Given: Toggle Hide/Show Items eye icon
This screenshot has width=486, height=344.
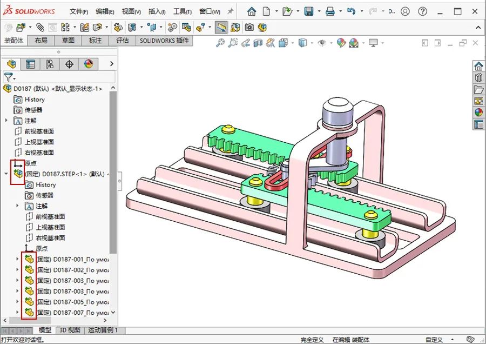Looking at the screenshot, I should pos(322,43).
